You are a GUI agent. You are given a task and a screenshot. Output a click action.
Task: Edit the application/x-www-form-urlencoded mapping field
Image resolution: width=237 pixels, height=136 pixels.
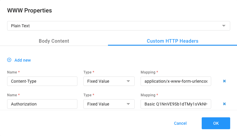pos(176,81)
